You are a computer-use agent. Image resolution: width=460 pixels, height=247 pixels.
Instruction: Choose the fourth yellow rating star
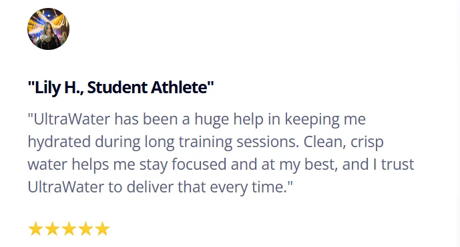(x=86, y=228)
